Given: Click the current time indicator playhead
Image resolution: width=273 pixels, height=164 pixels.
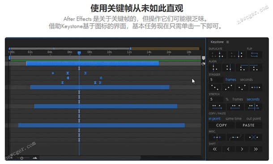Looking at the screenshot, I should coord(79,53).
